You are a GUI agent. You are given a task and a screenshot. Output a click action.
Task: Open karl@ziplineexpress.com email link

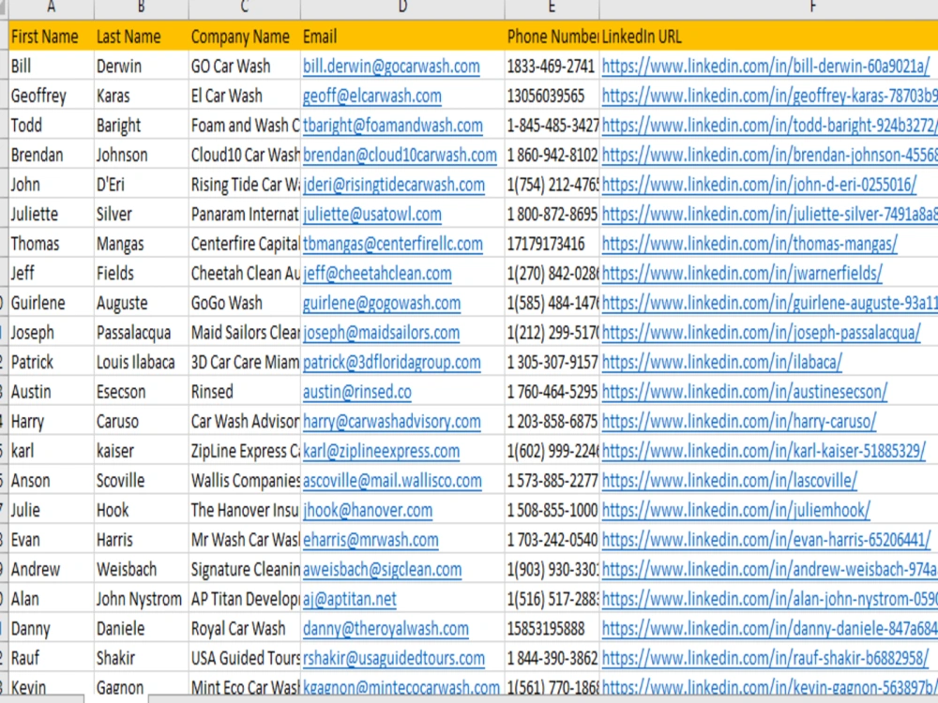coord(381,452)
